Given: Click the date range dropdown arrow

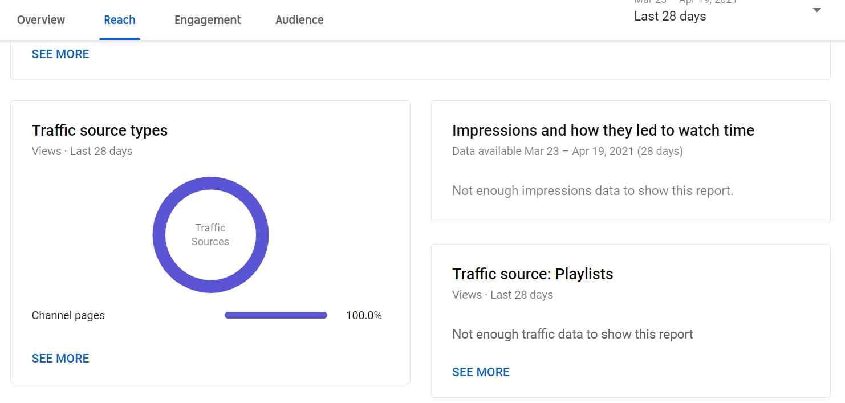Looking at the screenshot, I should tap(817, 10).
